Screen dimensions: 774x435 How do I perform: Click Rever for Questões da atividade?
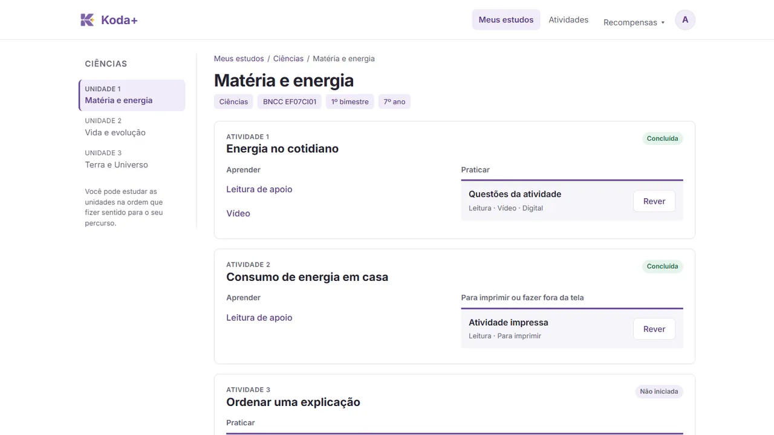click(654, 201)
